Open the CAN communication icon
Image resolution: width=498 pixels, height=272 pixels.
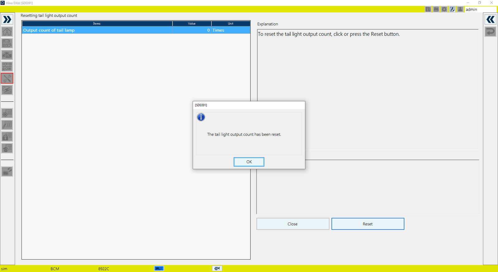(7, 67)
